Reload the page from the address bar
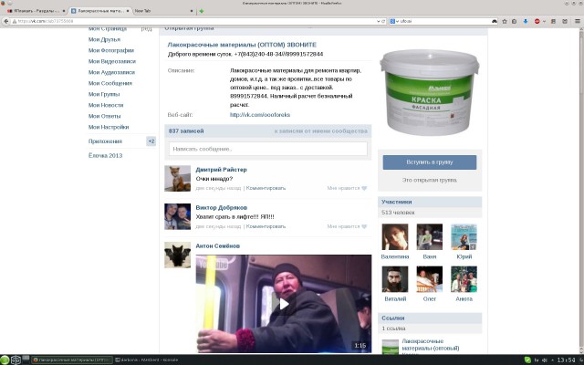 (383, 21)
